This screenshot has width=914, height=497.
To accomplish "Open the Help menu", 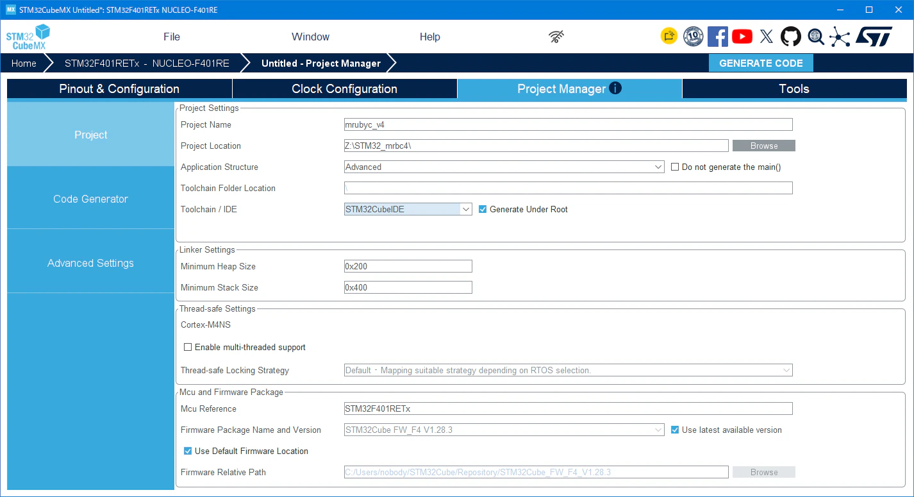I will pyautogui.click(x=430, y=37).
